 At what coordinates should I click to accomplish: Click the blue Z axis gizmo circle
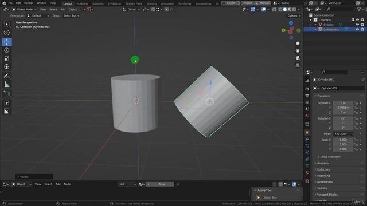click(x=291, y=23)
